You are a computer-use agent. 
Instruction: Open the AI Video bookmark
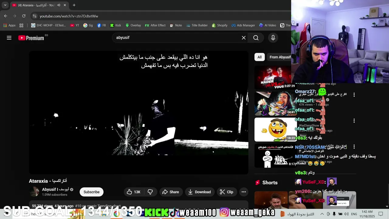[267, 25]
